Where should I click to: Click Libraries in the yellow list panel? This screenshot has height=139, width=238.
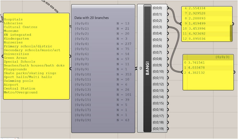(13, 23)
